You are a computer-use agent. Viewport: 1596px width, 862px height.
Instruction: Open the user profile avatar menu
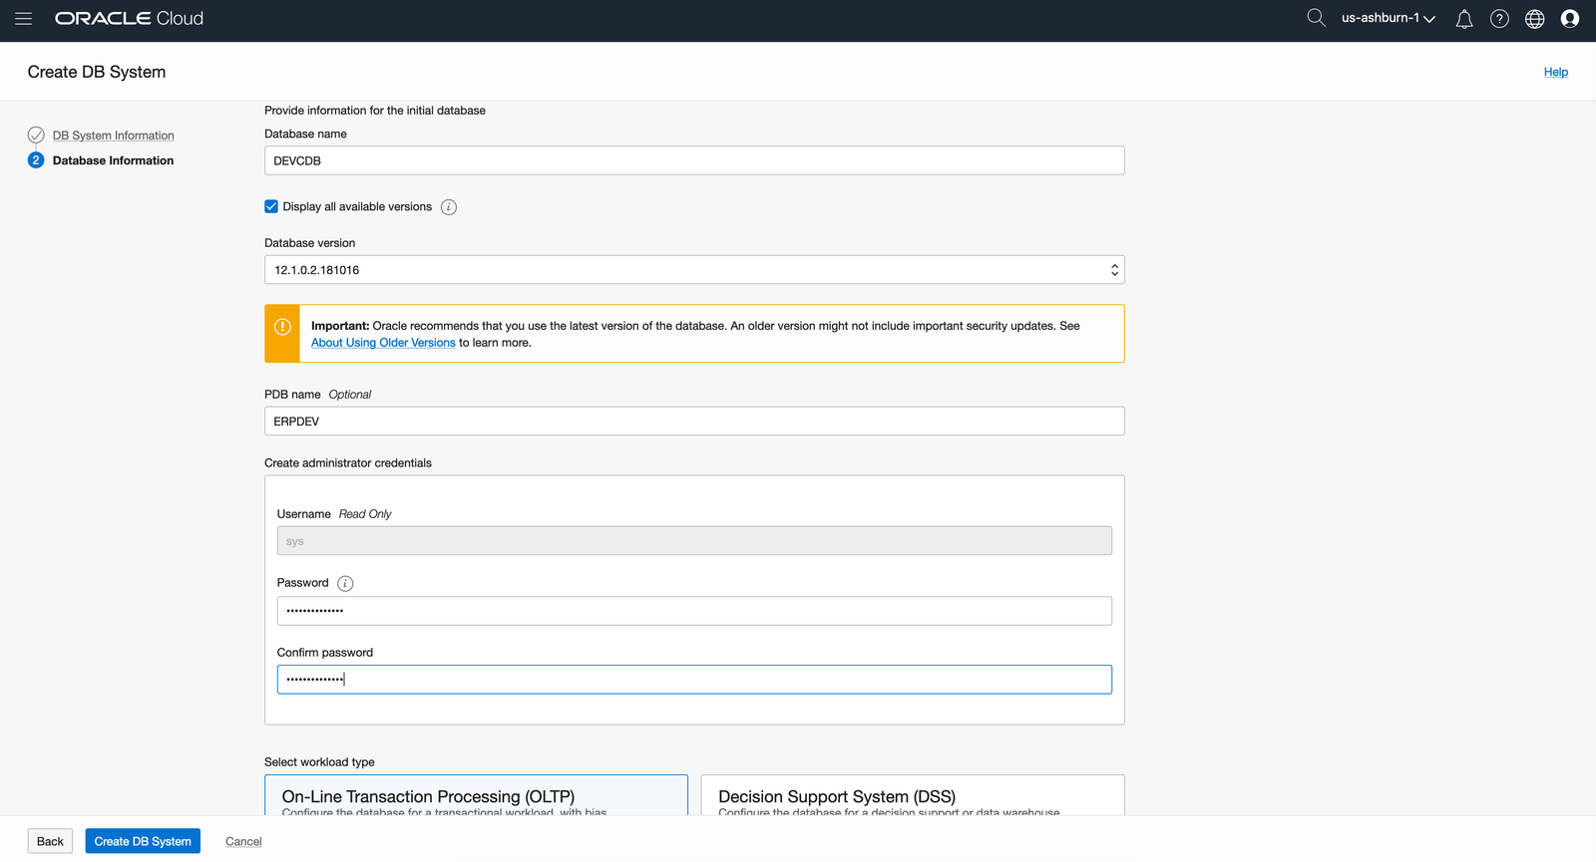pyautogui.click(x=1569, y=19)
